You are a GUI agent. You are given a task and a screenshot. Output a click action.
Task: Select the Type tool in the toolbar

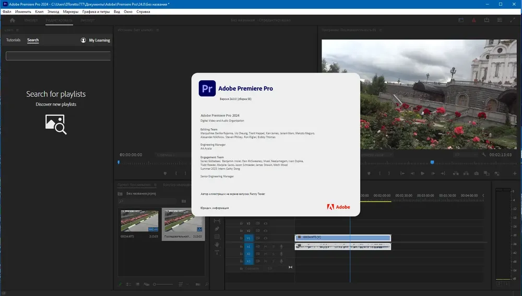tap(217, 252)
